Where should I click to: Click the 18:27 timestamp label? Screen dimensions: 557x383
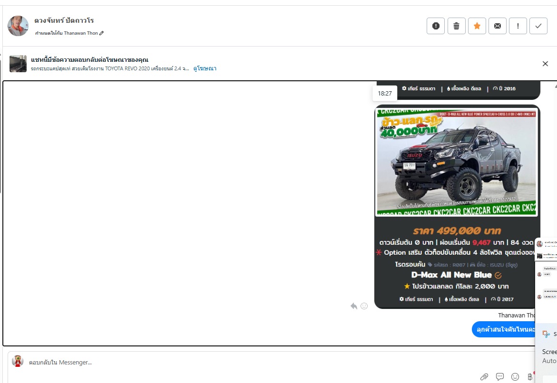pos(385,93)
